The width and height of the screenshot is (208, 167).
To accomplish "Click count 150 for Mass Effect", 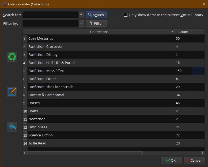I will [183, 71].
